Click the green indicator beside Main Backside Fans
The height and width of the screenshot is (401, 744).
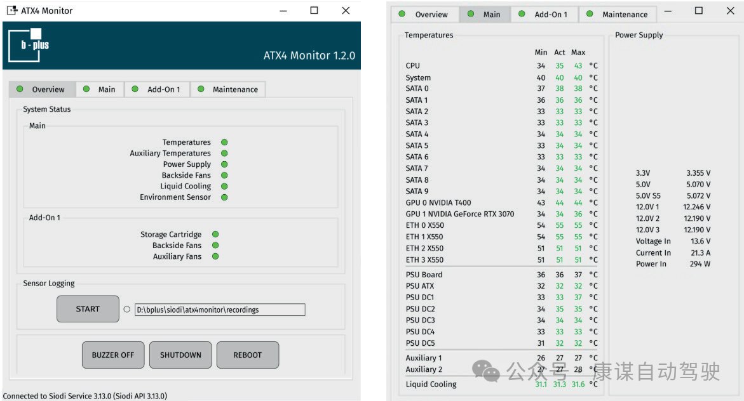224,175
